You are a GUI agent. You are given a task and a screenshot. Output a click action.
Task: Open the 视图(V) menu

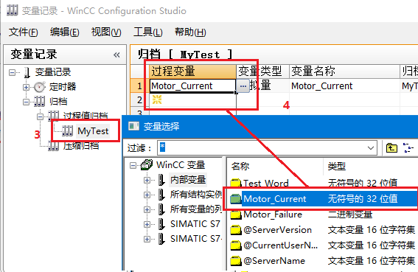click(x=106, y=32)
